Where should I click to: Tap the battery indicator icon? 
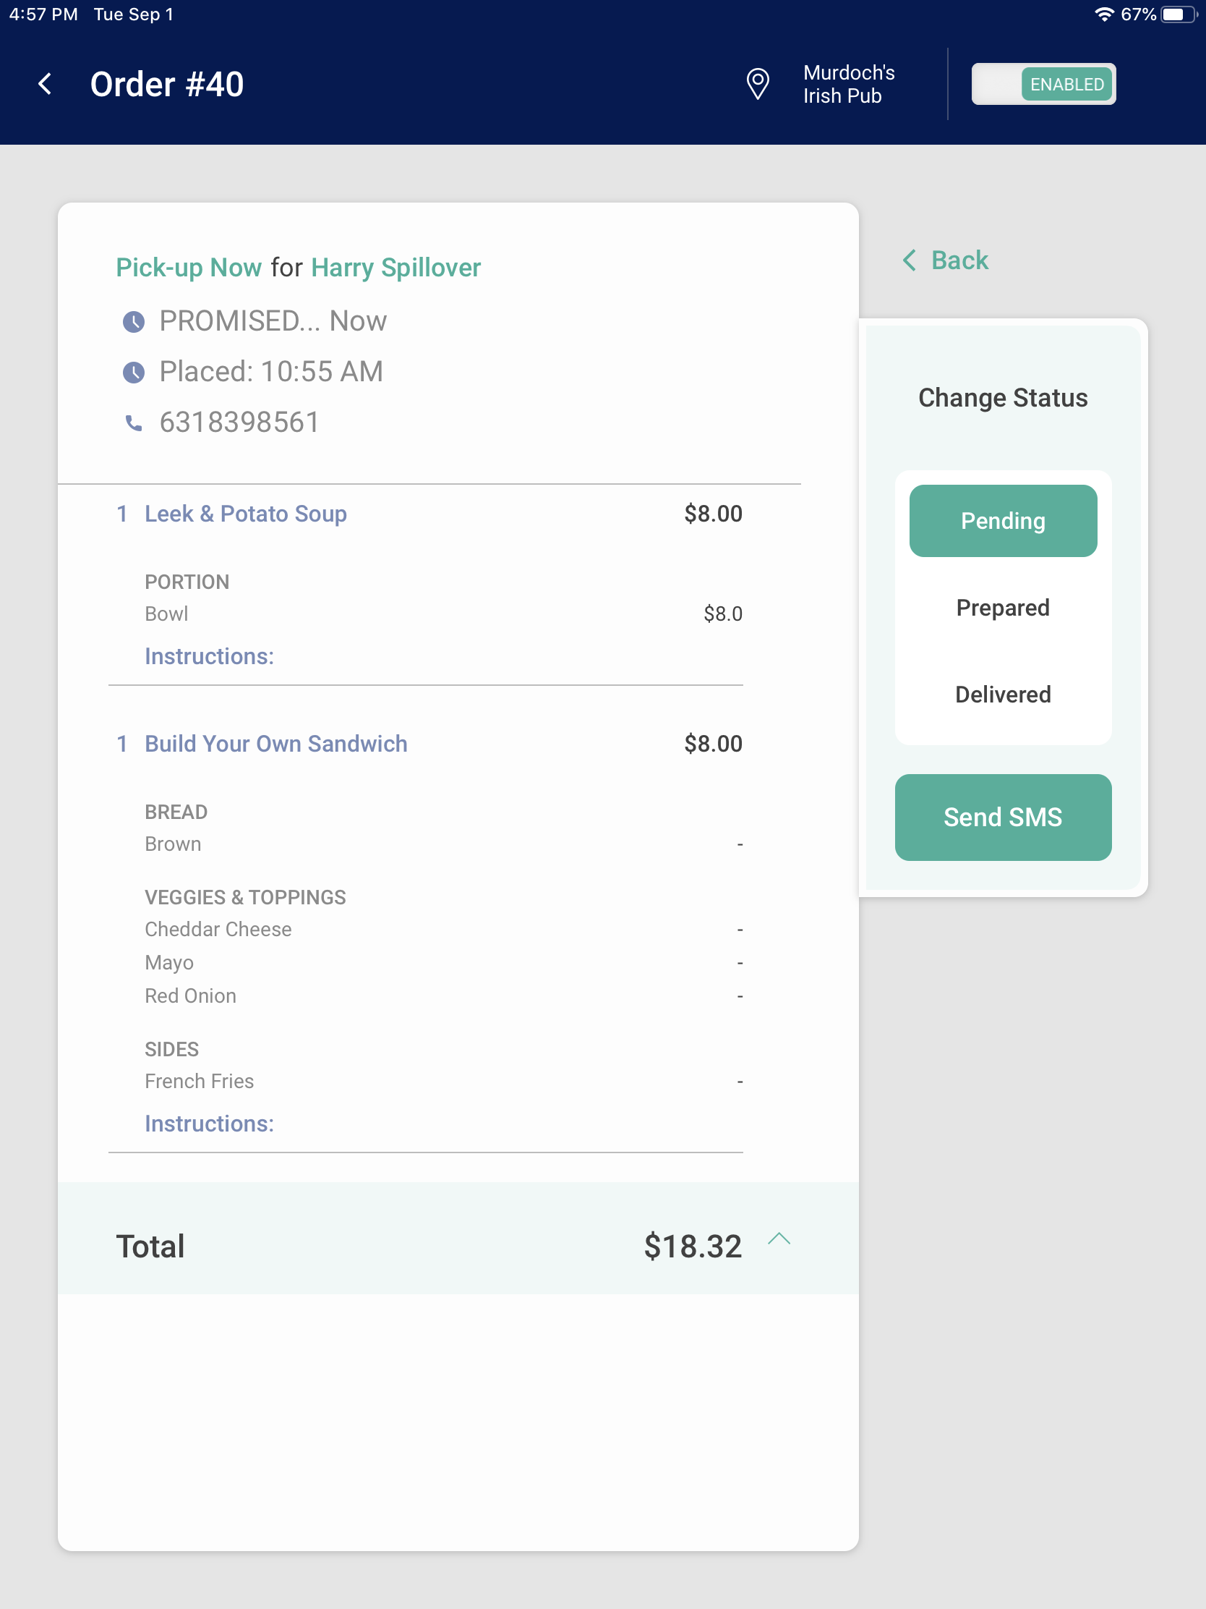pos(1178,14)
